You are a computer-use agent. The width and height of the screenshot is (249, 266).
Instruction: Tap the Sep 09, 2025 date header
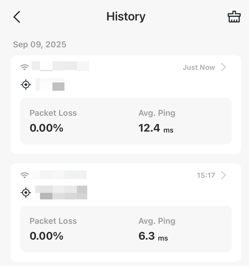click(x=40, y=45)
